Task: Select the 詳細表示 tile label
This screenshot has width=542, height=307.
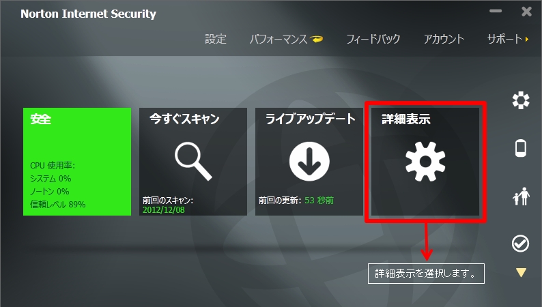Action: [x=406, y=119]
